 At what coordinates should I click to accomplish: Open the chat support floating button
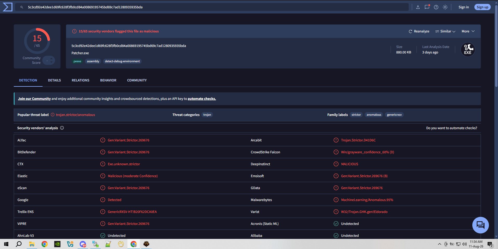click(480, 225)
